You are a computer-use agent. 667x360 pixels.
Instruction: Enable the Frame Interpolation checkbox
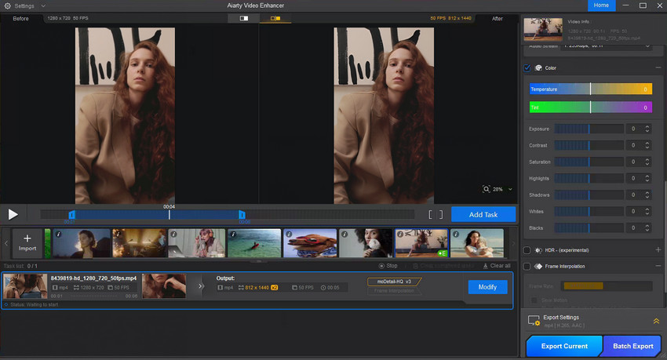coord(527,267)
